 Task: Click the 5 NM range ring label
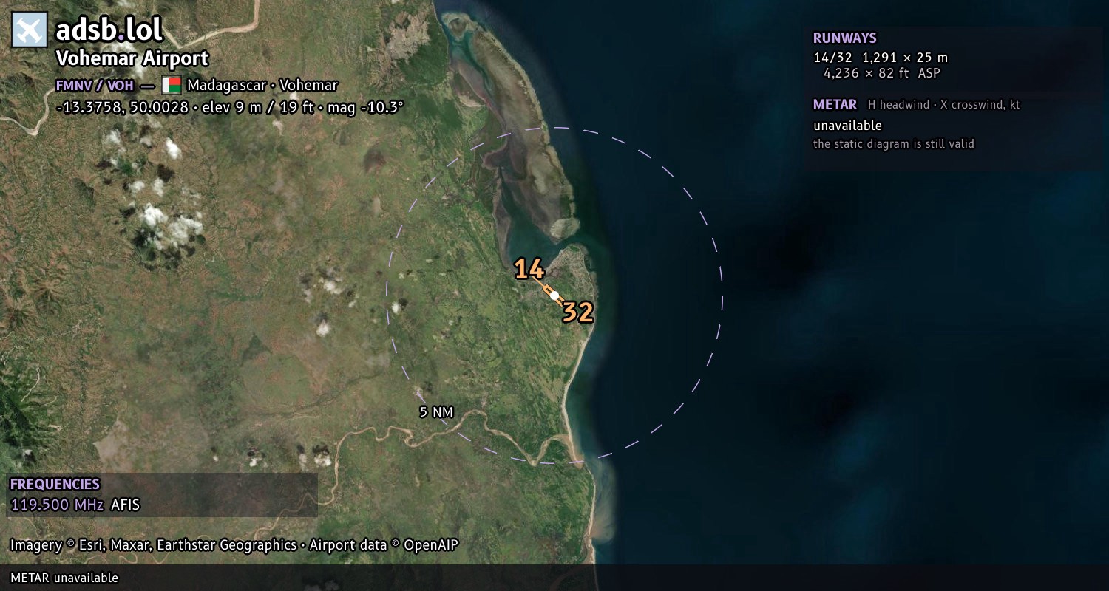(436, 412)
